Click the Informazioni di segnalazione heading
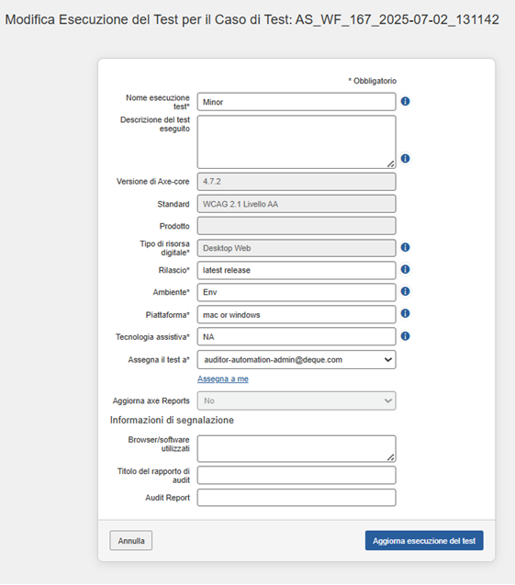 click(x=172, y=420)
